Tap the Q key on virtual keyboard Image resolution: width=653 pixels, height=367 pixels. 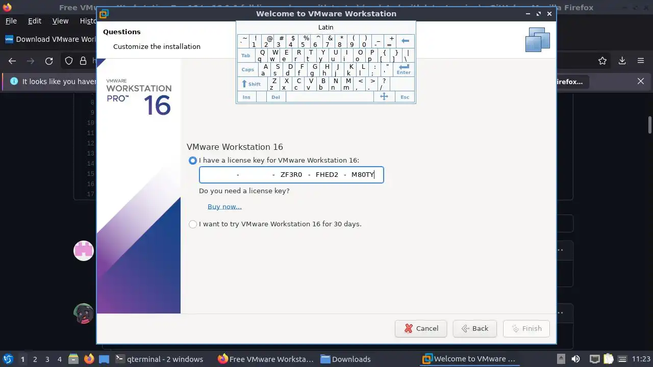pos(262,55)
